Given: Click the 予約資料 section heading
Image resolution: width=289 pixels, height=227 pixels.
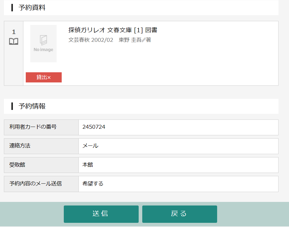Looking at the screenshot, I should pos(32,8).
